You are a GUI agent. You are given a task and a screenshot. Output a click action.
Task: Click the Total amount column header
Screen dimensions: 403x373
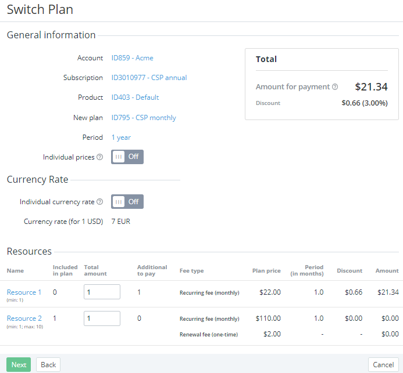click(95, 270)
